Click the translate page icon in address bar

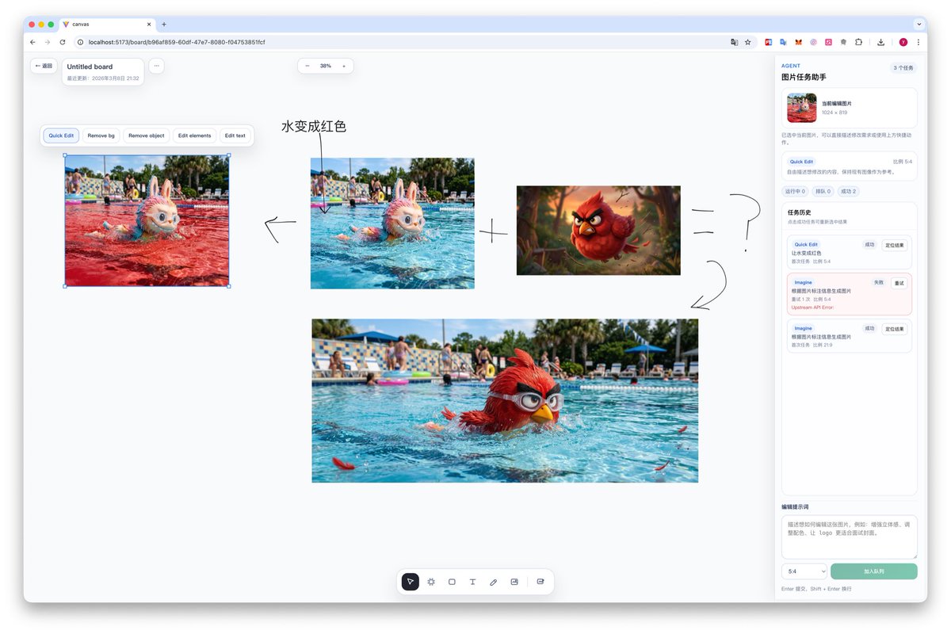click(x=734, y=42)
